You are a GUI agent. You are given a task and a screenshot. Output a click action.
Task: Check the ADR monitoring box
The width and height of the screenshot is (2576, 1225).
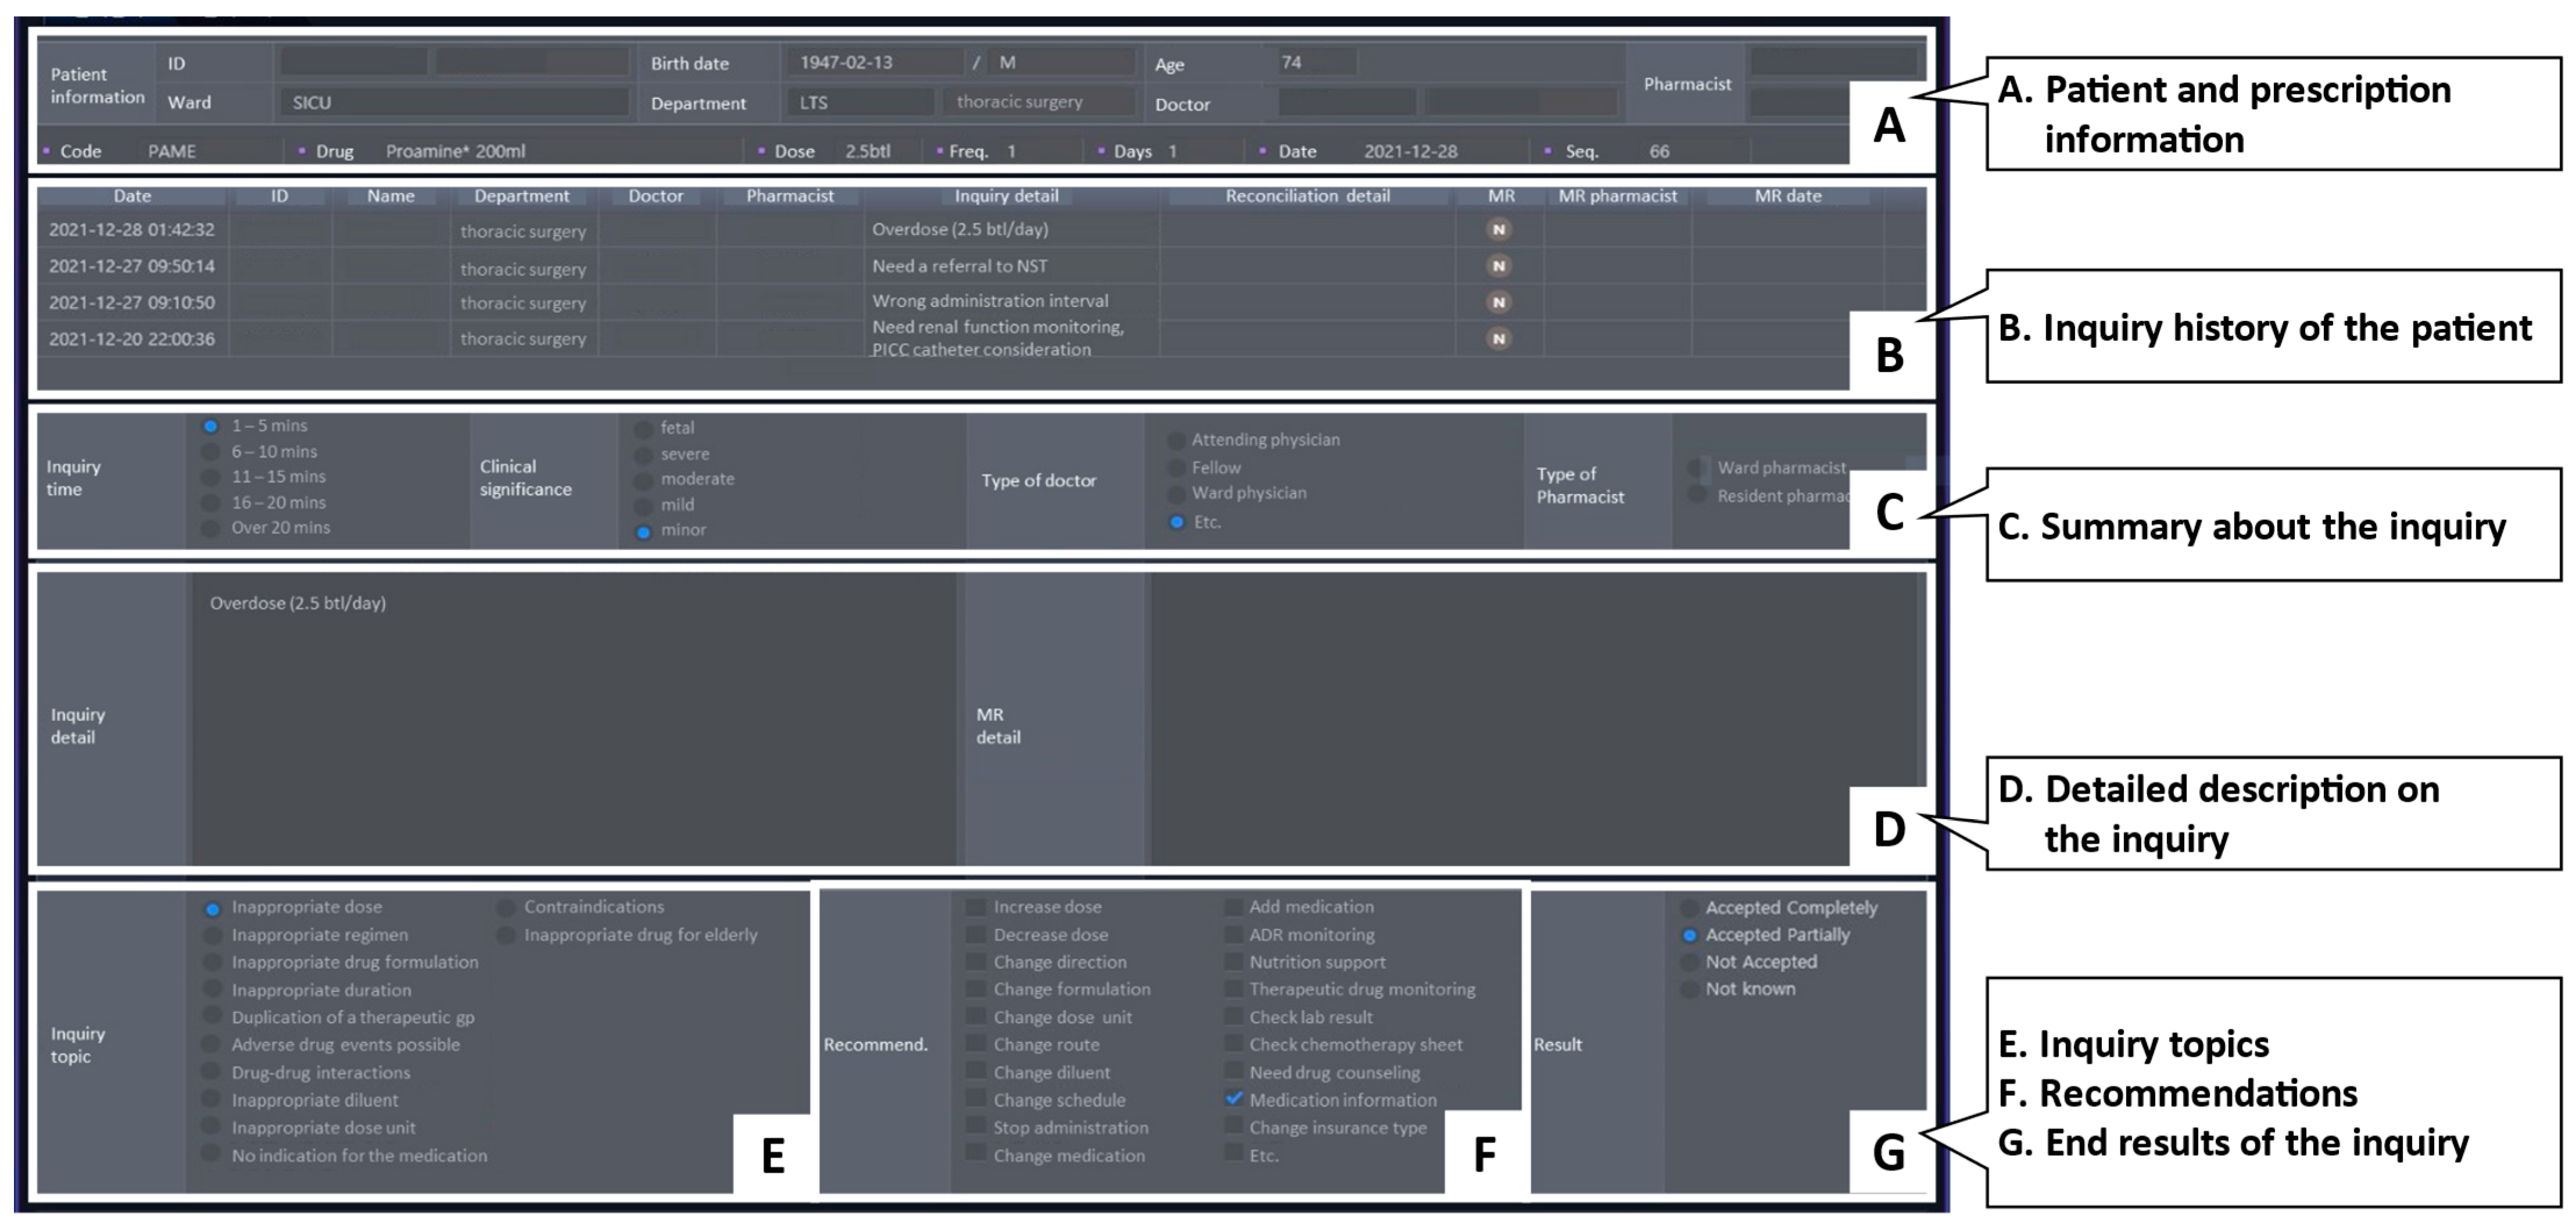[1235, 935]
